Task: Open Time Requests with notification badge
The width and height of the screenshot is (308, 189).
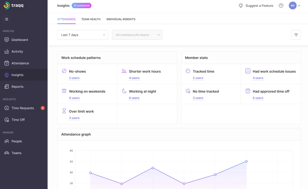Action: pos(23,108)
